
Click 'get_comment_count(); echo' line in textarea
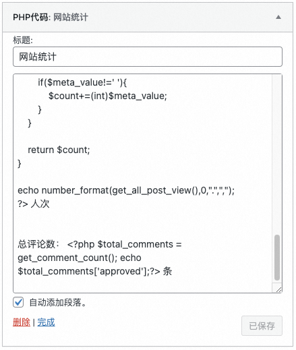click(x=80, y=258)
